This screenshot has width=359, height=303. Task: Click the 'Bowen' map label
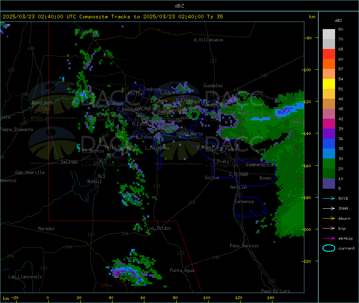[x=265, y=178]
